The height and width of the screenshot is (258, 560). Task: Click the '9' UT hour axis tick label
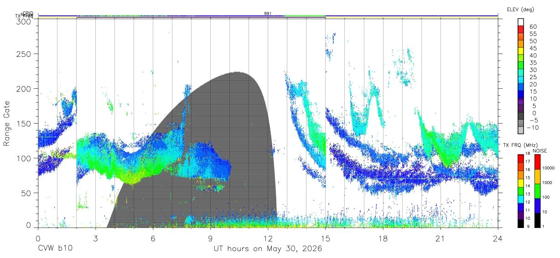(x=210, y=238)
